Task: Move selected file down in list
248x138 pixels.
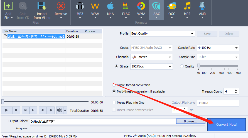Action: point(51,110)
